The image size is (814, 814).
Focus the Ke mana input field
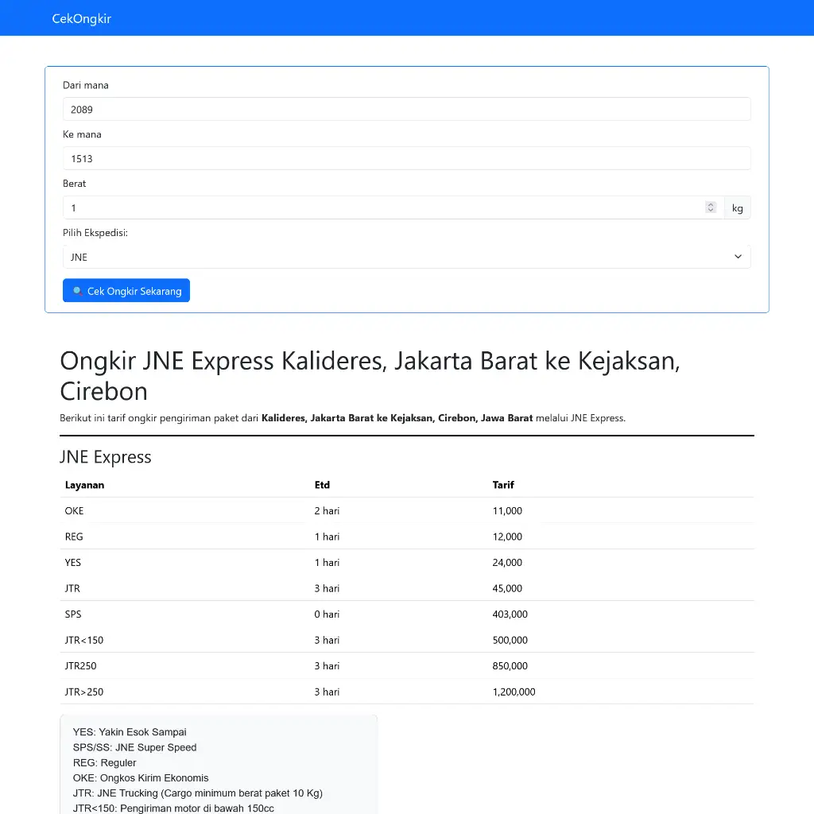(x=406, y=158)
